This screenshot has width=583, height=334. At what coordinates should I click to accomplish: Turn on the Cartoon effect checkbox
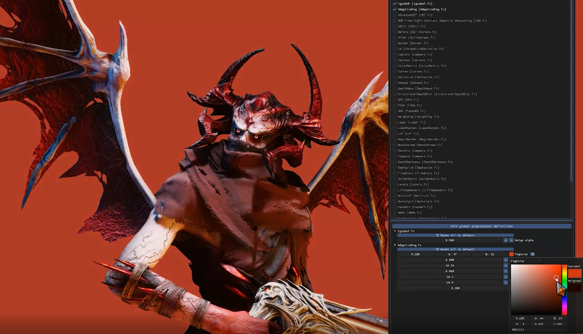pos(394,60)
